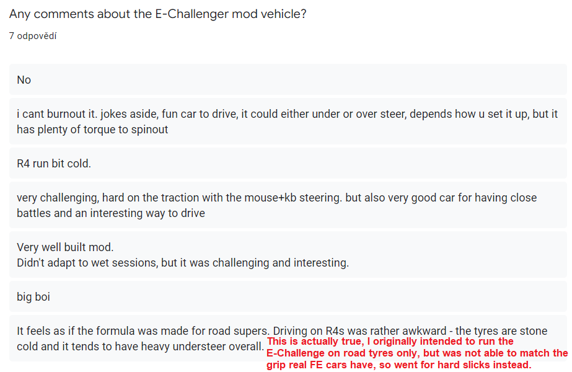Select the "R4 run bit cold." response
This screenshot has height=372, width=572.
(x=54, y=164)
